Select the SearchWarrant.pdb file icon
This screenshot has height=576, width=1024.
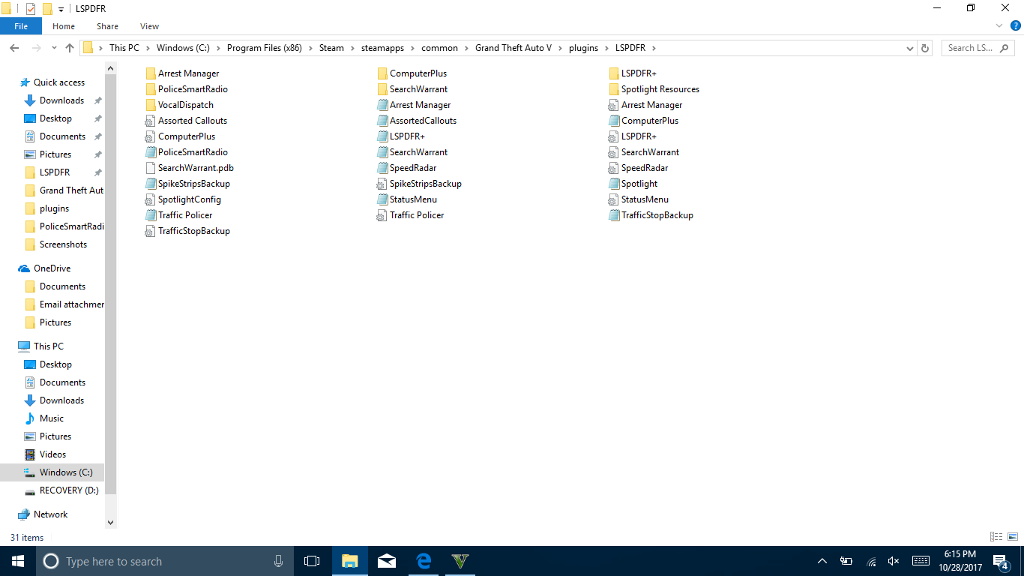pyautogui.click(x=151, y=168)
